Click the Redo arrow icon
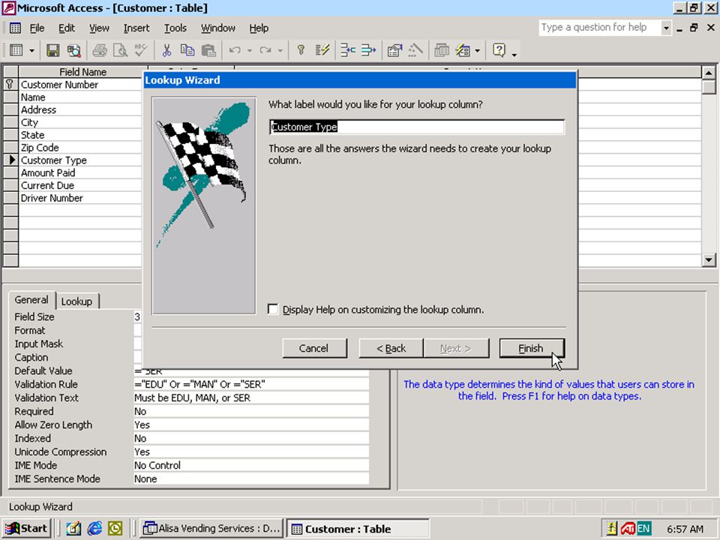The image size is (720, 540). tap(265, 50)
